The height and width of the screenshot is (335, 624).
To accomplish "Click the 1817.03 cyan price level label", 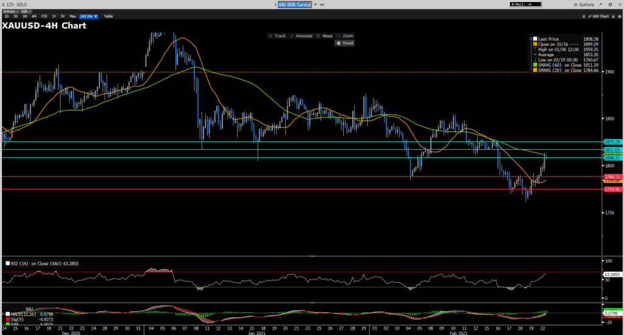I will [612, 150].
